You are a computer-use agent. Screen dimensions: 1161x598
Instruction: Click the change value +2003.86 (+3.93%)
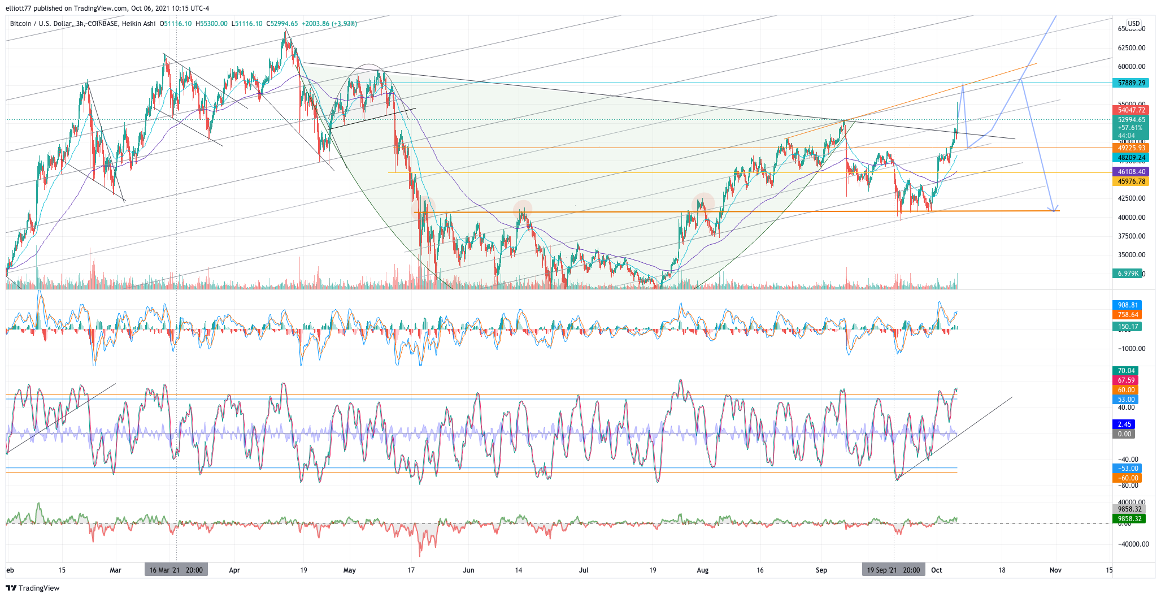(329, 24)
